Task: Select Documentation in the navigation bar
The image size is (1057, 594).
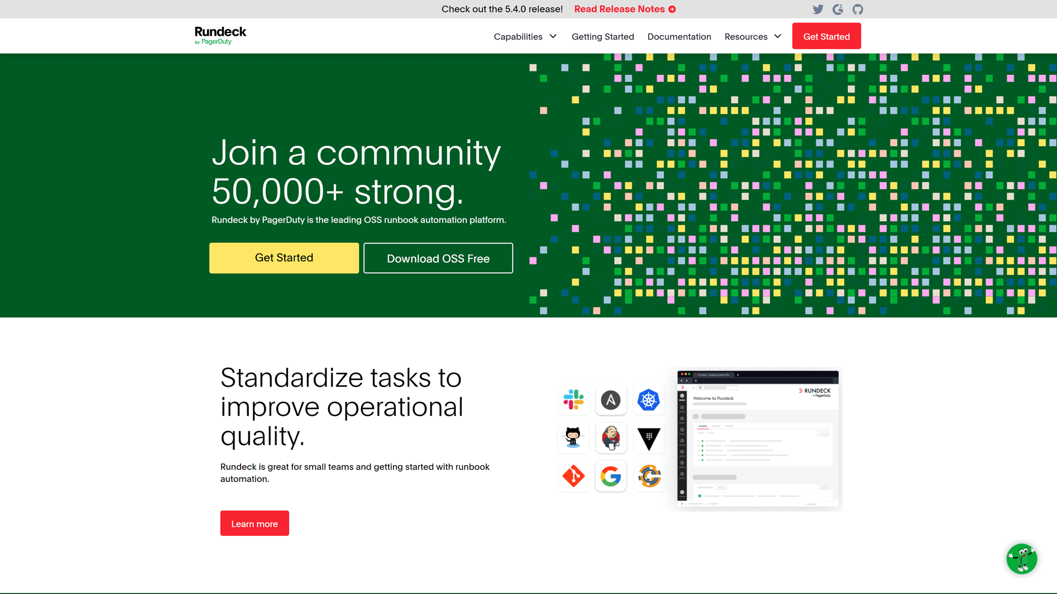Action: point(679,36)
